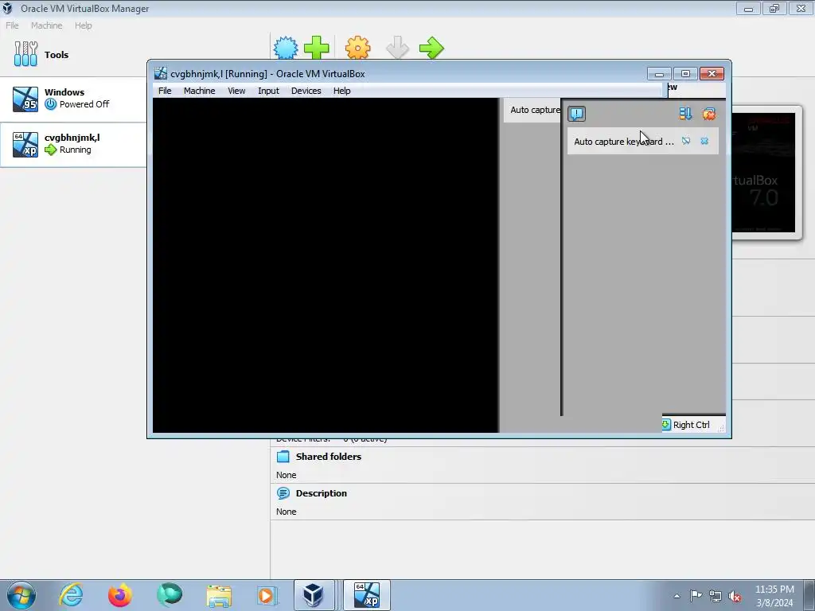Minimize the VM window
Screen dimensions: 815x611
click(659, 74)
